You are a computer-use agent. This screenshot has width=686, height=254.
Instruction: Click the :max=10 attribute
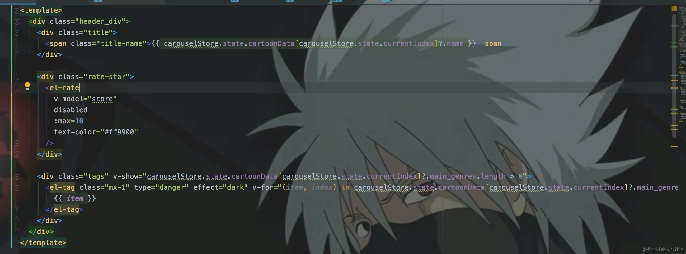[68, 121]
